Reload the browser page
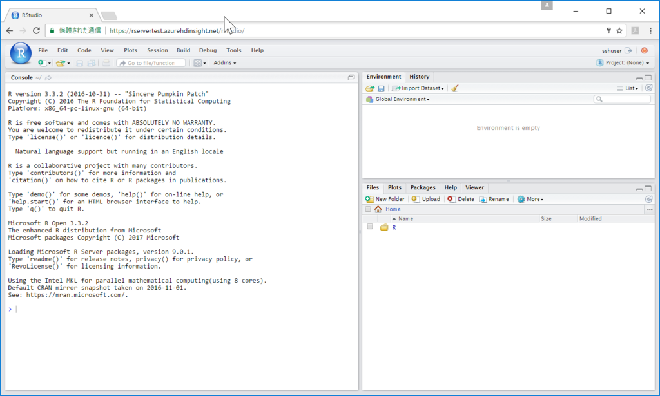This screenshot has width=660, height=396. coord(36,31)
